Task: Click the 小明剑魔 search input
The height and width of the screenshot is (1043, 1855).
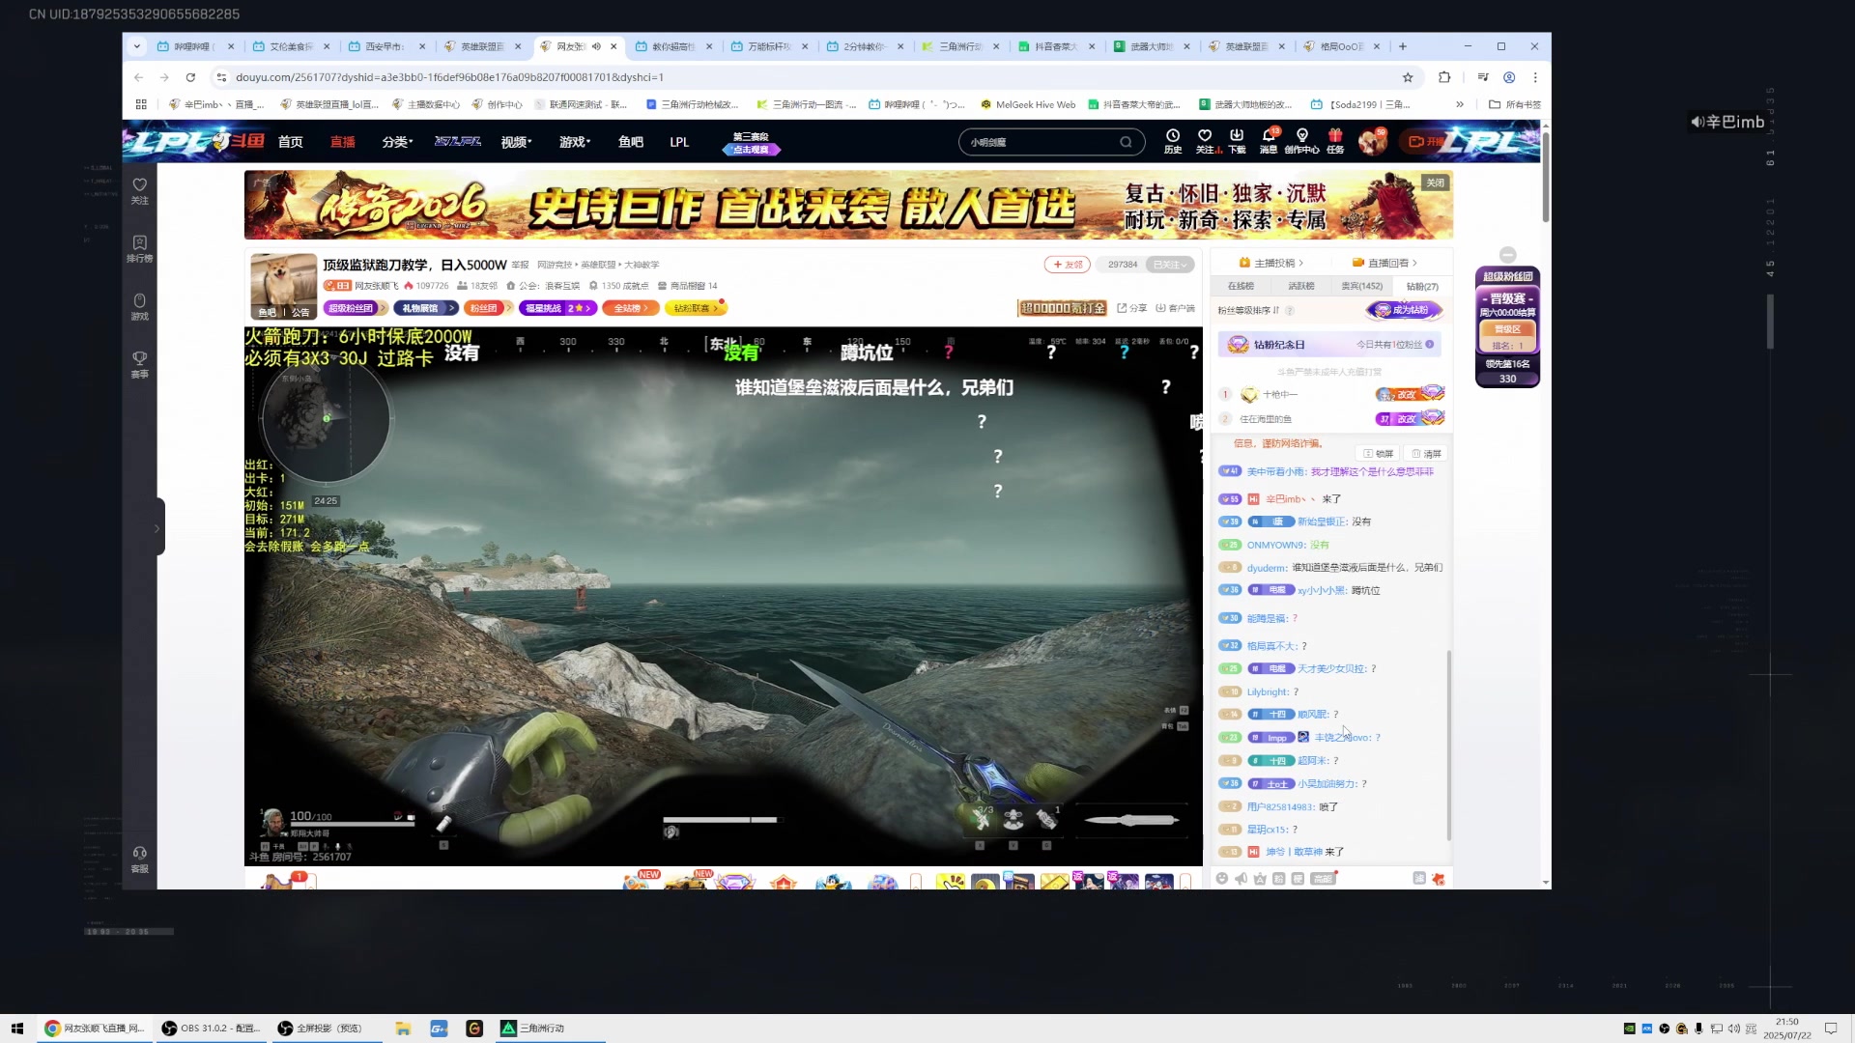Action: click(x=1041, y=142)
